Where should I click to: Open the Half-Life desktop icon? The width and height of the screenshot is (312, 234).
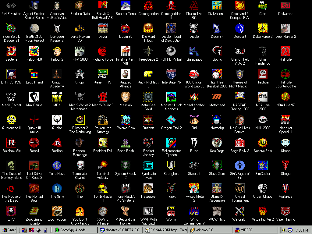[285, 51]
